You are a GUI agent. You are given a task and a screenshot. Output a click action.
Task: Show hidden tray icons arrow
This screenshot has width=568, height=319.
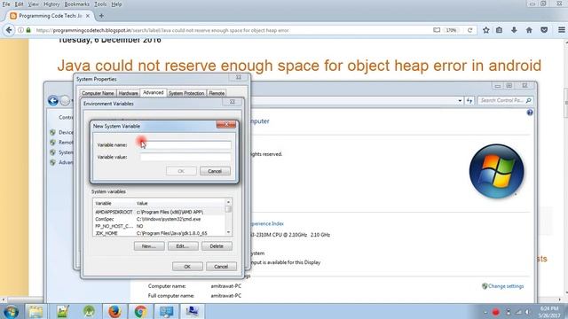pos(485,312)
